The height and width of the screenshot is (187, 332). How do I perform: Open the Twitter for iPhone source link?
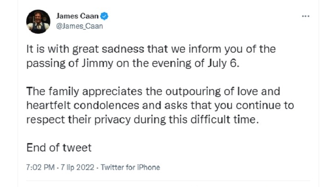130,168
